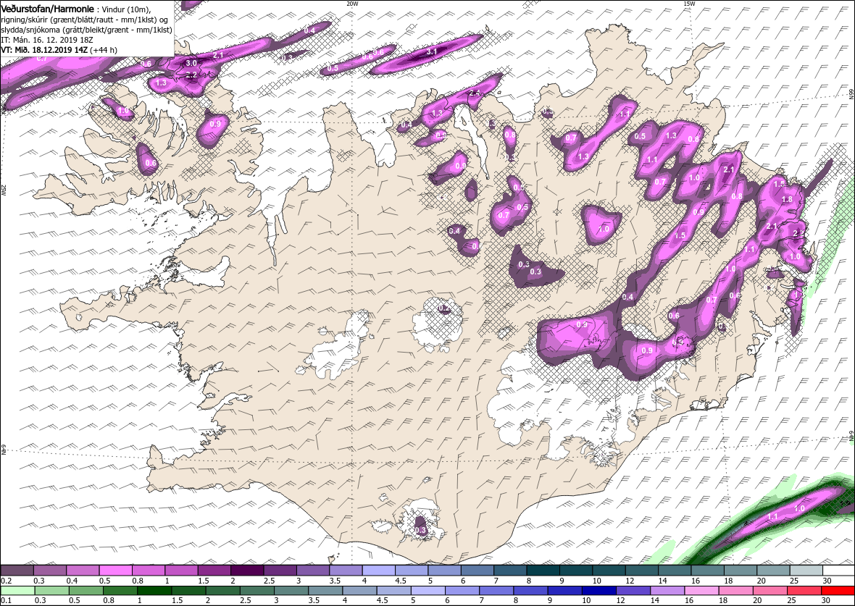Click the 15W longitude label
This screenshot has width=855, height=606.
tap(688, 4)
